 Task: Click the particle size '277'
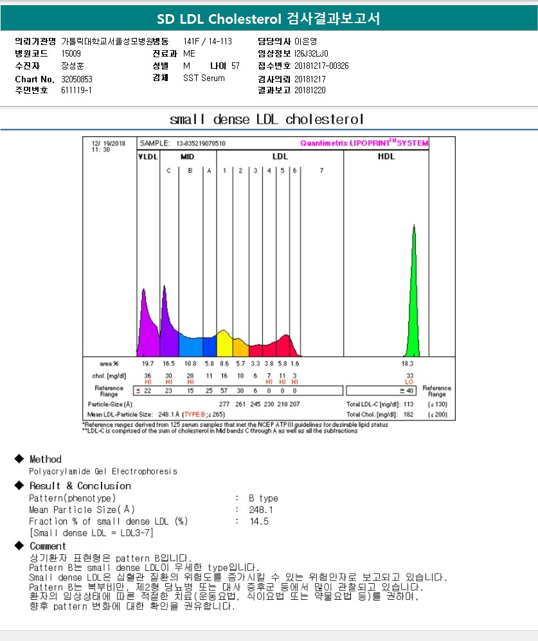[x=224, y=404]
